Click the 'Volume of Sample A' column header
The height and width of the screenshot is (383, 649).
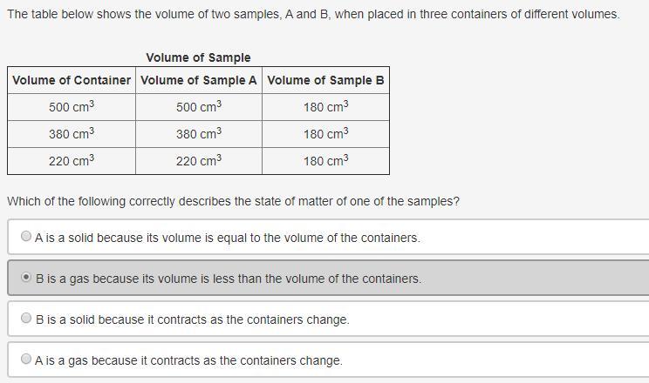[199, 80]
